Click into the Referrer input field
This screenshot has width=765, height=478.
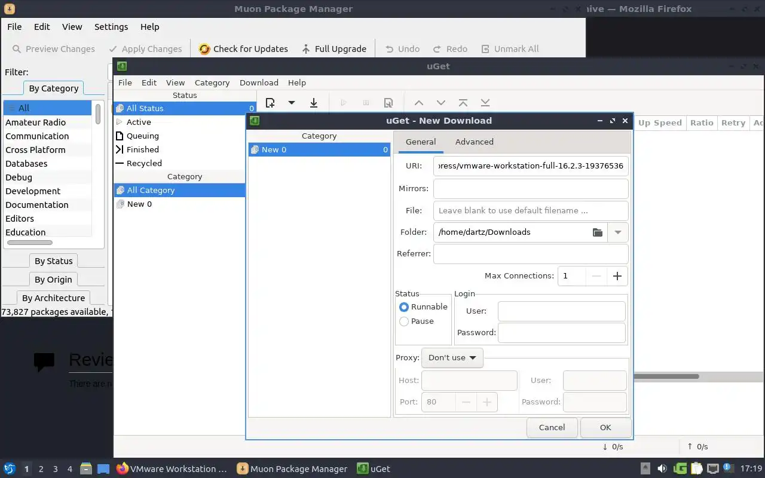[531, 253]
